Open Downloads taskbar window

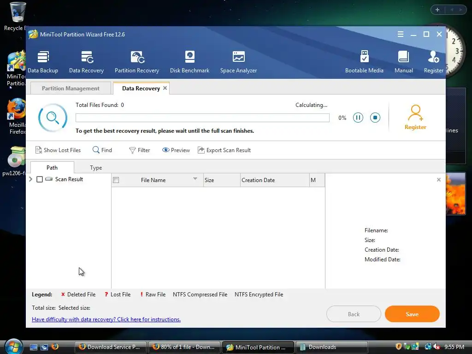click(332, 347)
